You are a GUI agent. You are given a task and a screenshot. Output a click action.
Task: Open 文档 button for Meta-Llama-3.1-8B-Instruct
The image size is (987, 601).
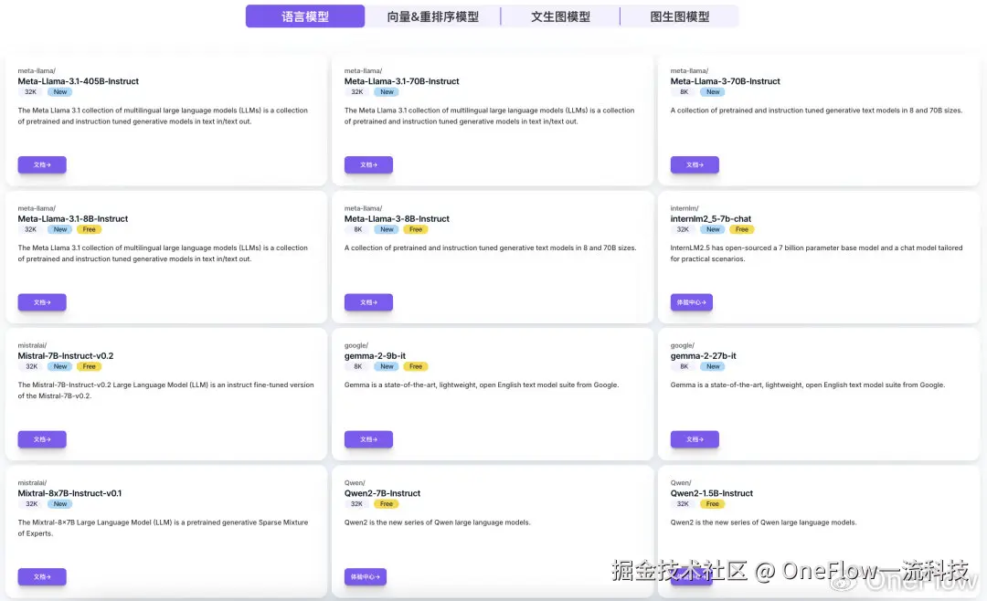pyautogui.click(x=42, y=302)
